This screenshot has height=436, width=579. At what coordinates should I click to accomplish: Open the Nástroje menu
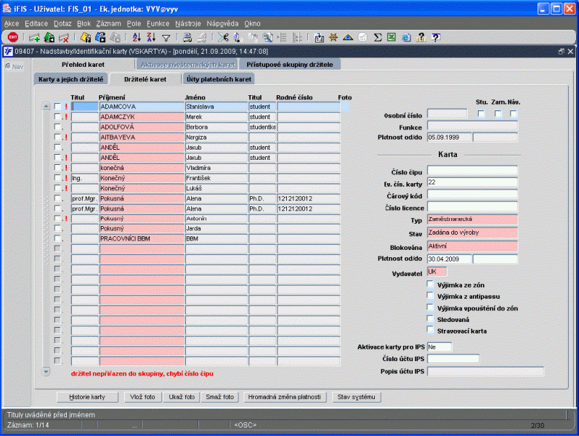pyautogui.click(x=188, y=24)
